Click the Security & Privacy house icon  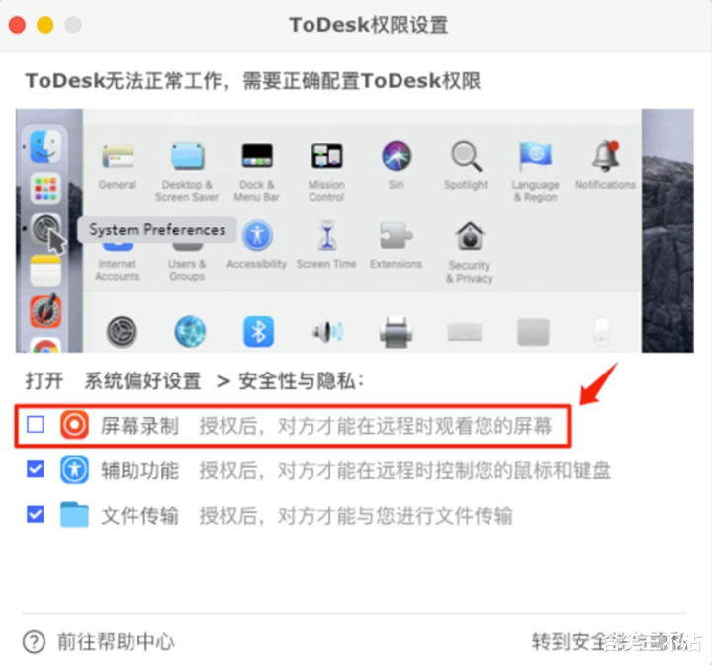point(470,236)
